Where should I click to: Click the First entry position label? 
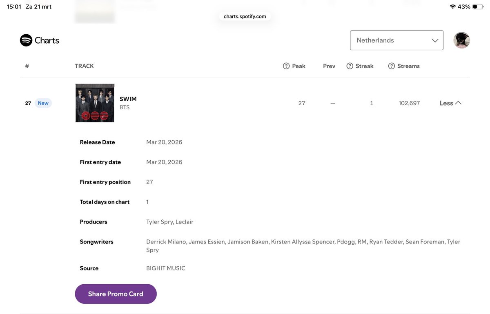[105, 182]
